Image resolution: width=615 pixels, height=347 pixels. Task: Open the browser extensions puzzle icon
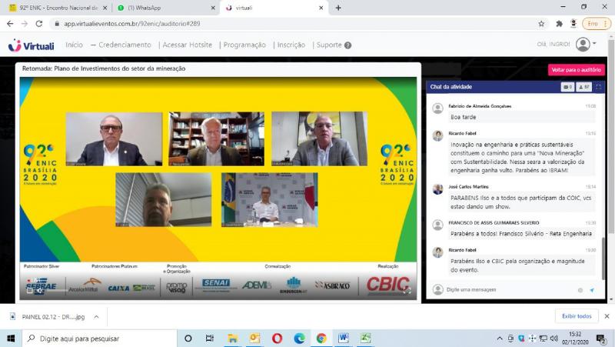click(x=559, y=24)
